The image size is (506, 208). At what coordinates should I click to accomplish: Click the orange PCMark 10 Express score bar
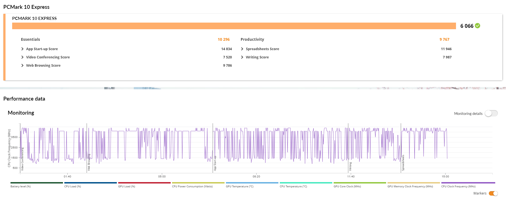[x=234, y=26]
